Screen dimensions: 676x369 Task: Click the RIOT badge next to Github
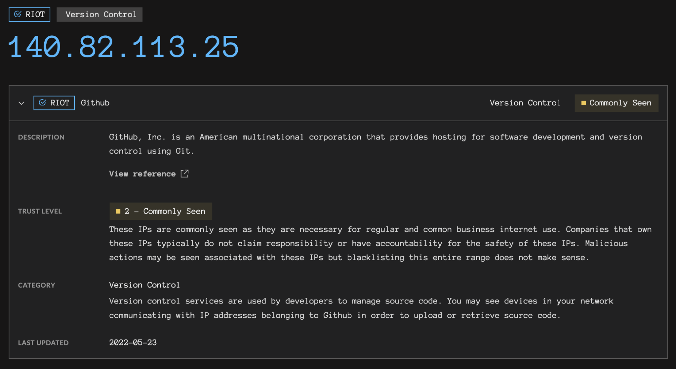54,103
